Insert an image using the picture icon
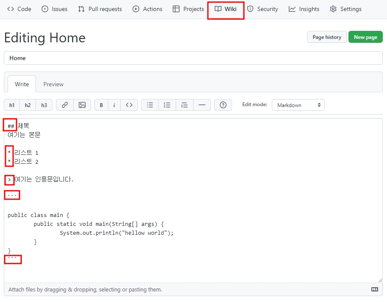Viewport: 387px width, 302px height. (x=82, y=105)
